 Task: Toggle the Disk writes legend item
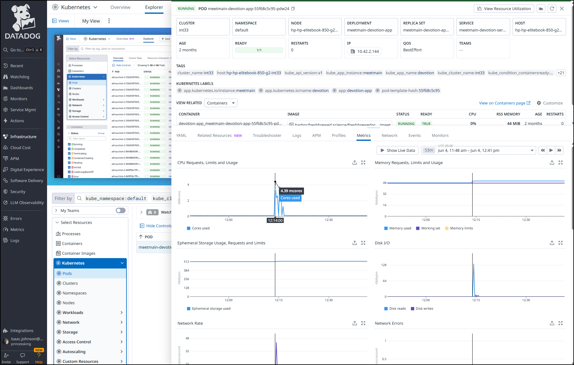click(422, 308)
